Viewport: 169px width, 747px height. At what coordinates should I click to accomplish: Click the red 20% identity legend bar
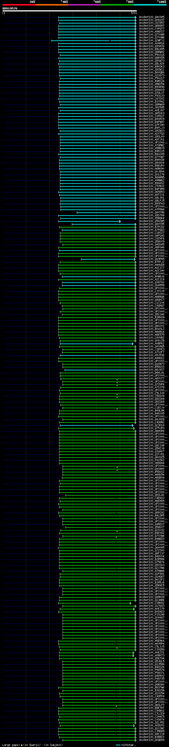[19, 5]
